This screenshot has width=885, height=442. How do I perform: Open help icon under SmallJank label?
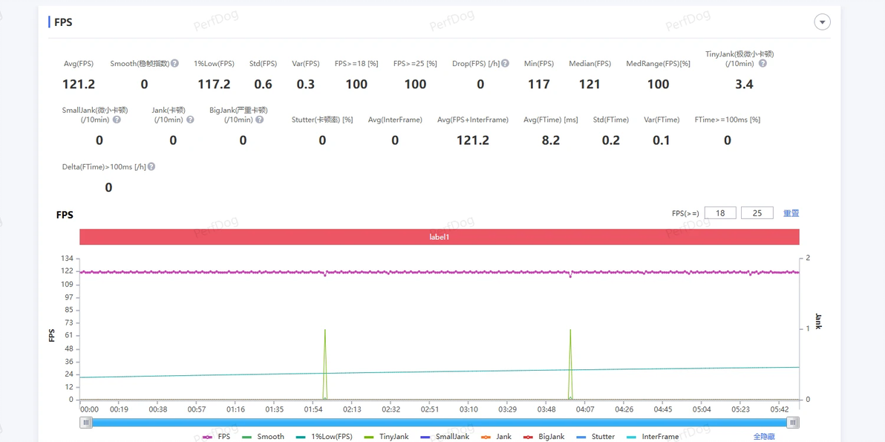click(x=117, y=120)
